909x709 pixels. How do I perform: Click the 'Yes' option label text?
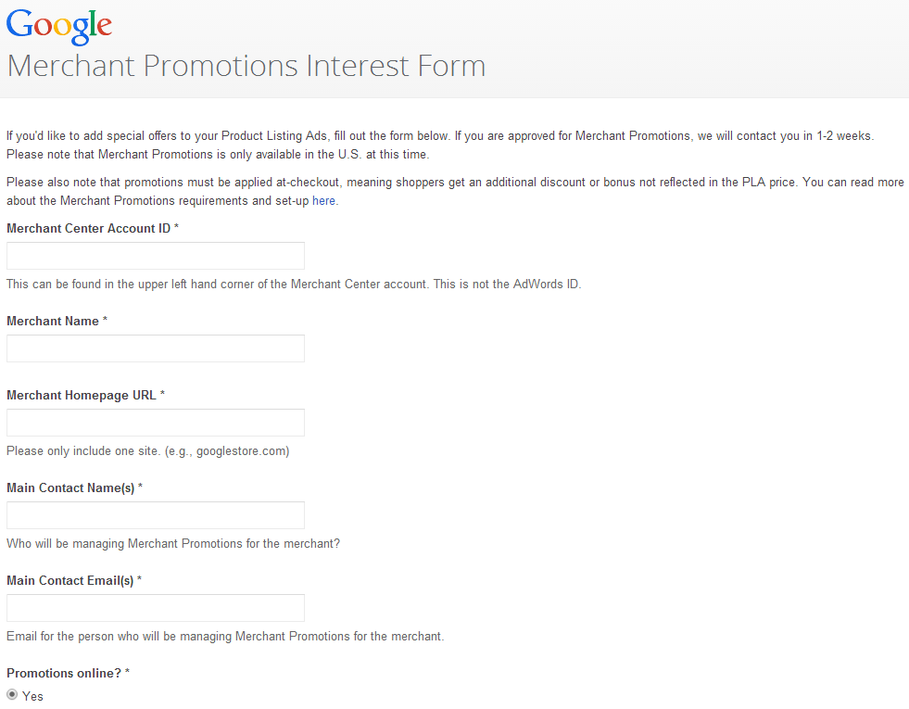pyautogui.click(x=32, y=696)
